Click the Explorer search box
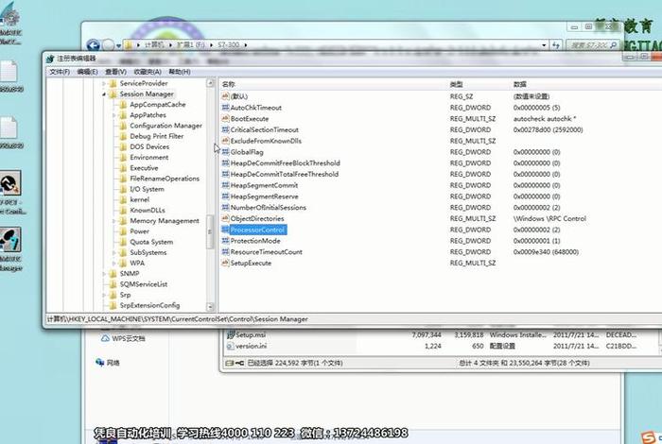The height and width of the screenshot is (444, 662). point(593,45)
